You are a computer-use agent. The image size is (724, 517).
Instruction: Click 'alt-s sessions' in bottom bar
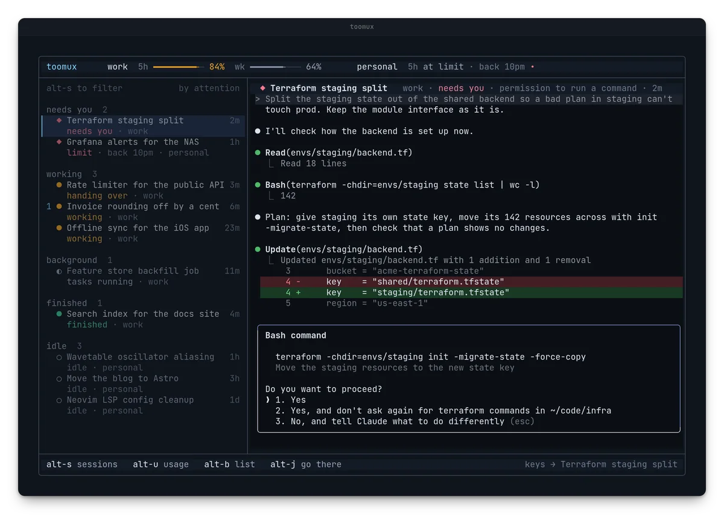[82, 465]
